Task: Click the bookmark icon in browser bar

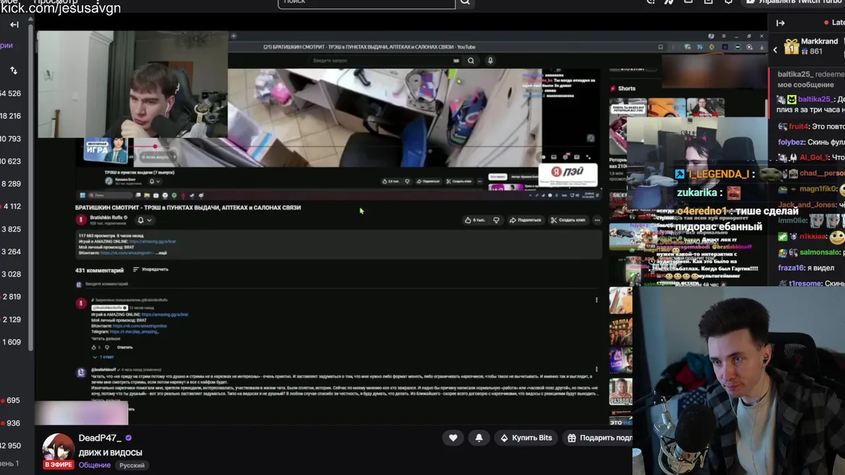Action: coord(661,47)
